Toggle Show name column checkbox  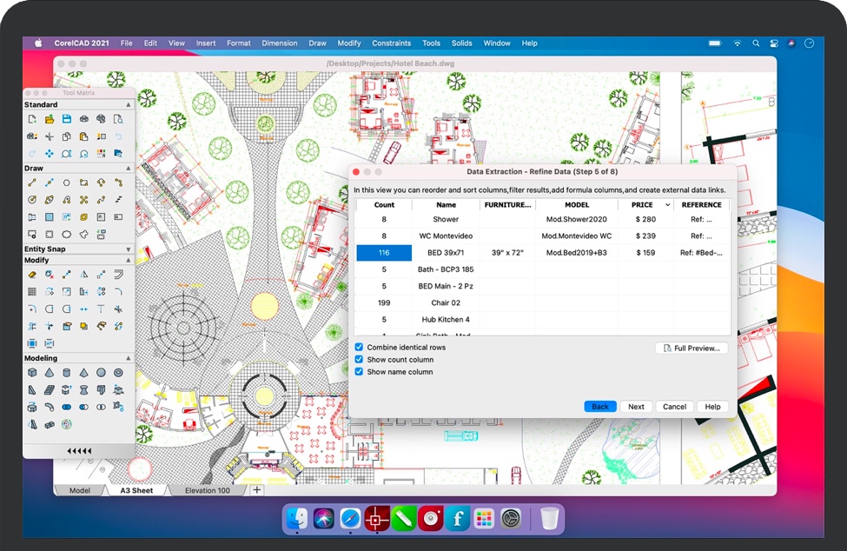(x=359, y=372)
